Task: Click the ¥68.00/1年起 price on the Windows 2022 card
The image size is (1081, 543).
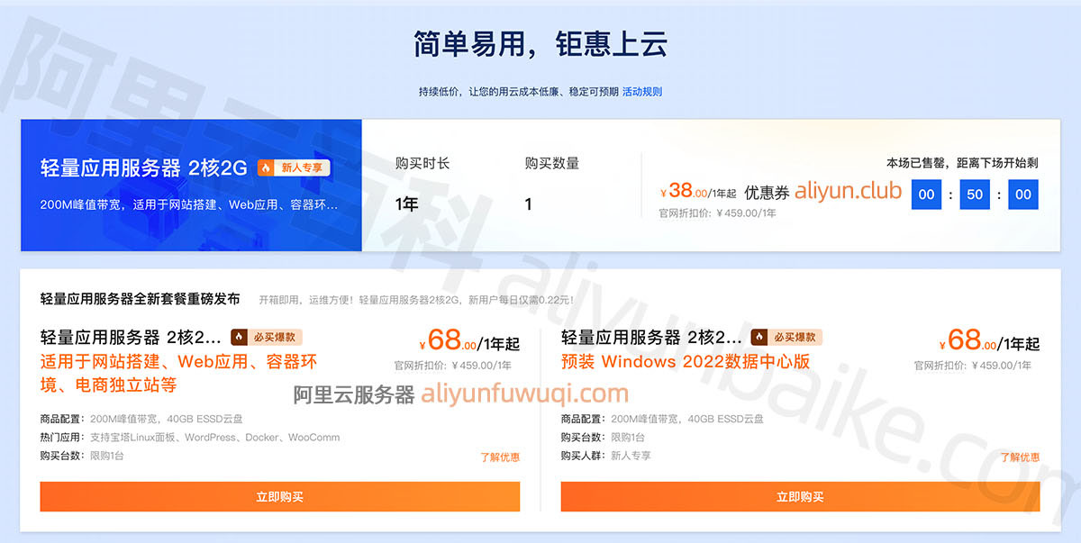Action: [x=989, y=340]
